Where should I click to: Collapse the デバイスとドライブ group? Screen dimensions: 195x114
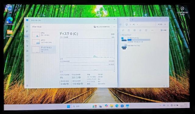[x=120, y=35]
